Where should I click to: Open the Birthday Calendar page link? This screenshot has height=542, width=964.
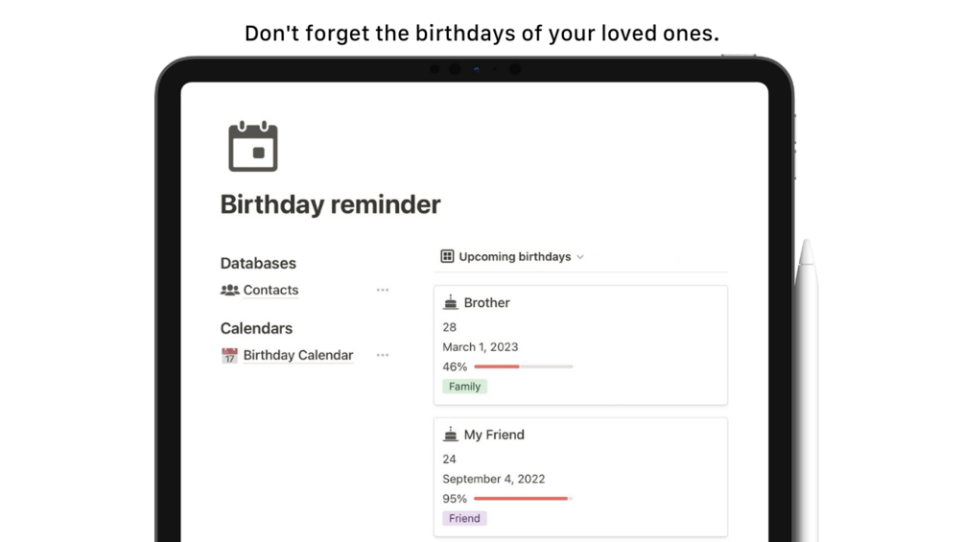pyautogui.click(x=298, y=355)
